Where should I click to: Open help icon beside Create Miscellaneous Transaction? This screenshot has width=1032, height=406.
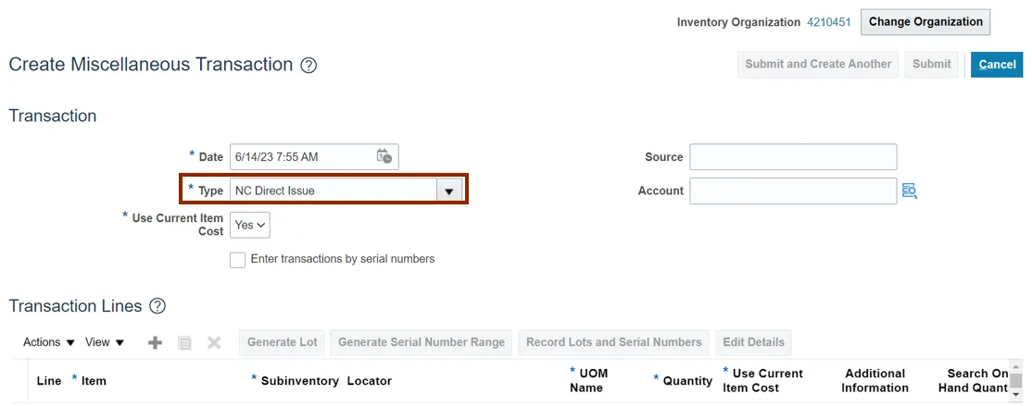point(309,66)
